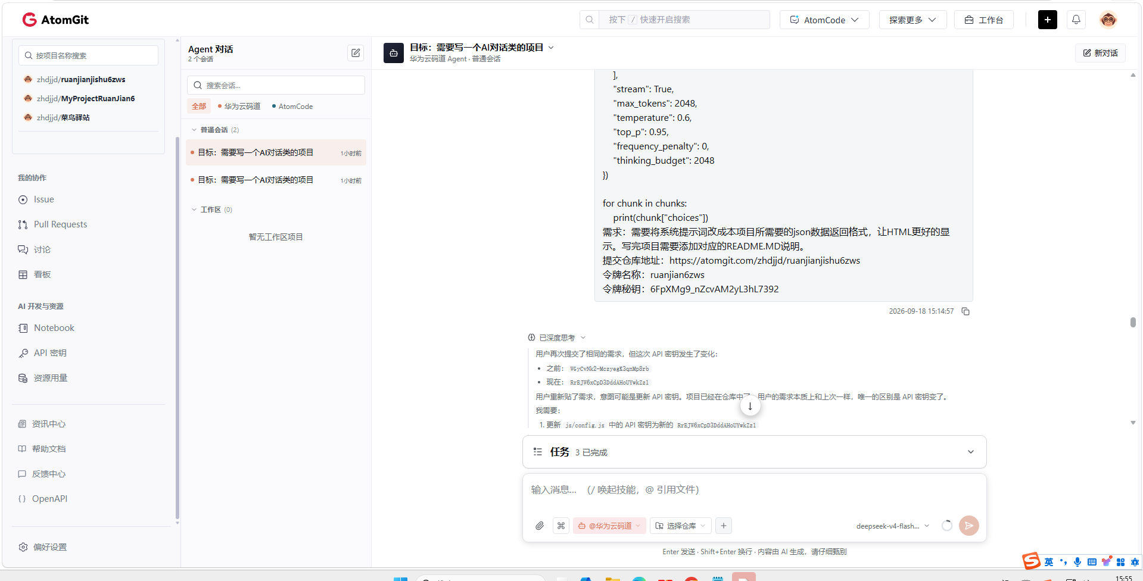The width and height of the screenshot is (1143, 581).
Task: Collapse the 已深度思考 section
Action: click(557, 338)
